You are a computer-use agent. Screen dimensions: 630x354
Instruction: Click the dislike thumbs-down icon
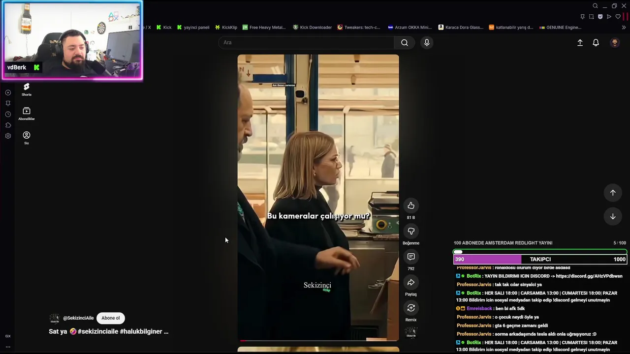(x=411, y=231)
